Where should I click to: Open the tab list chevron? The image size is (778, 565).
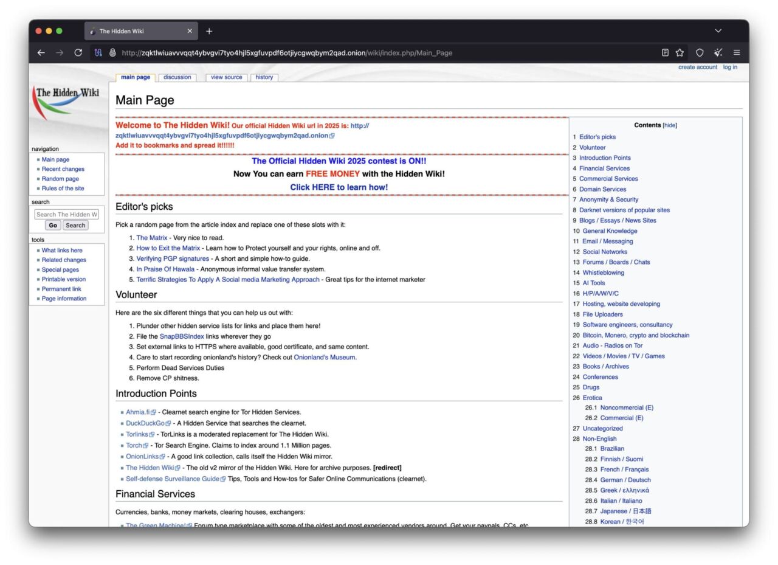718,31
